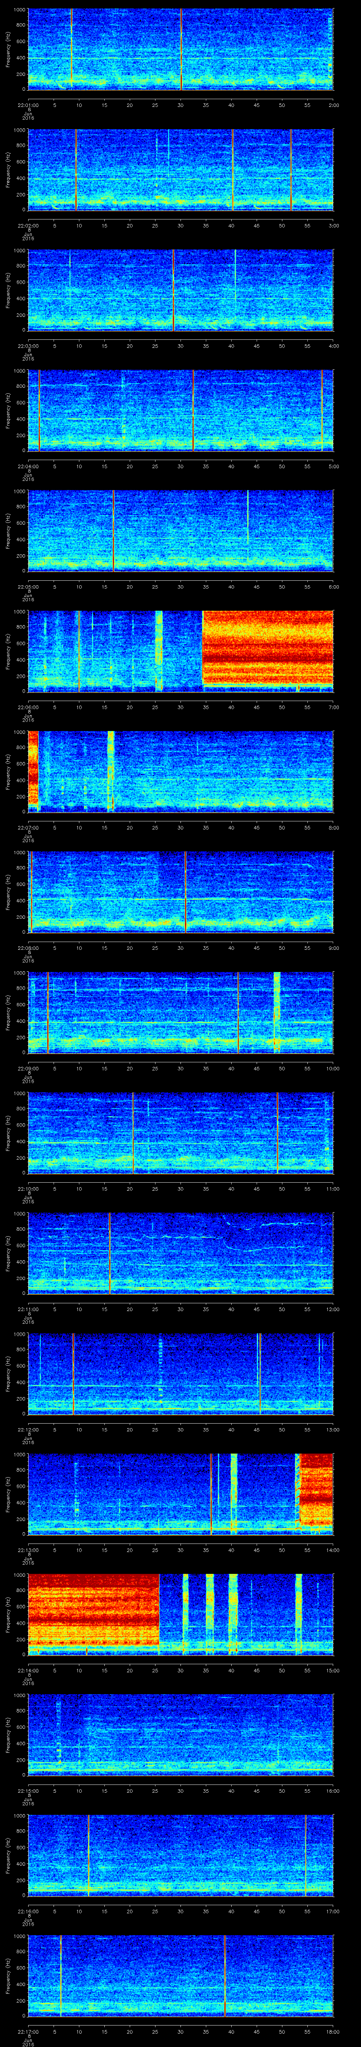Click the 18:00 end label on the last axis
The image size is (361, 2047).
point(333,2030)
